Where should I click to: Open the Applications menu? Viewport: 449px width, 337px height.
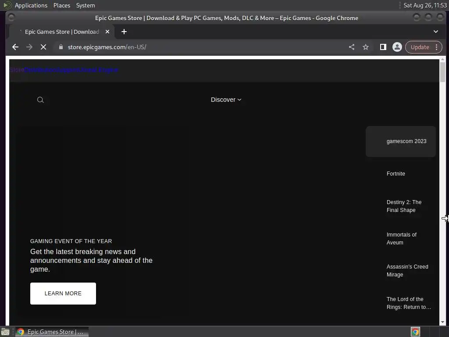coord(31,5)
